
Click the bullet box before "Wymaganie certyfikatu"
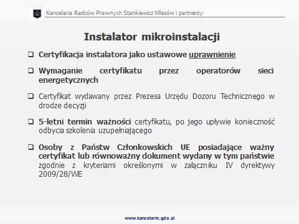pyautogui.click(x=31, y=70)
